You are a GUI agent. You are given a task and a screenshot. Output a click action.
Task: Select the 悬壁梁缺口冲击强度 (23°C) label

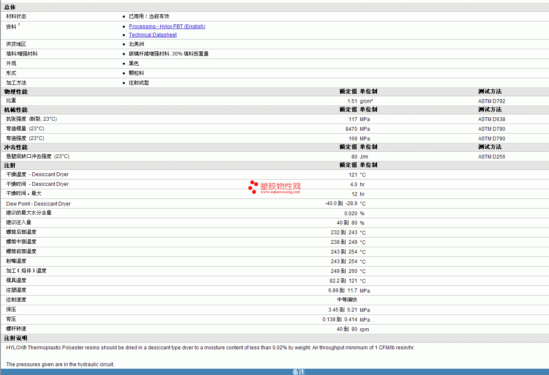(38, 156)
